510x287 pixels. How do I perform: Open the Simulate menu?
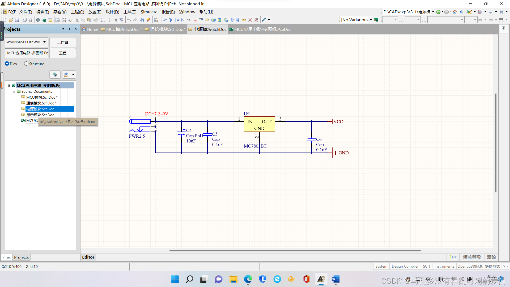(149, 12)
